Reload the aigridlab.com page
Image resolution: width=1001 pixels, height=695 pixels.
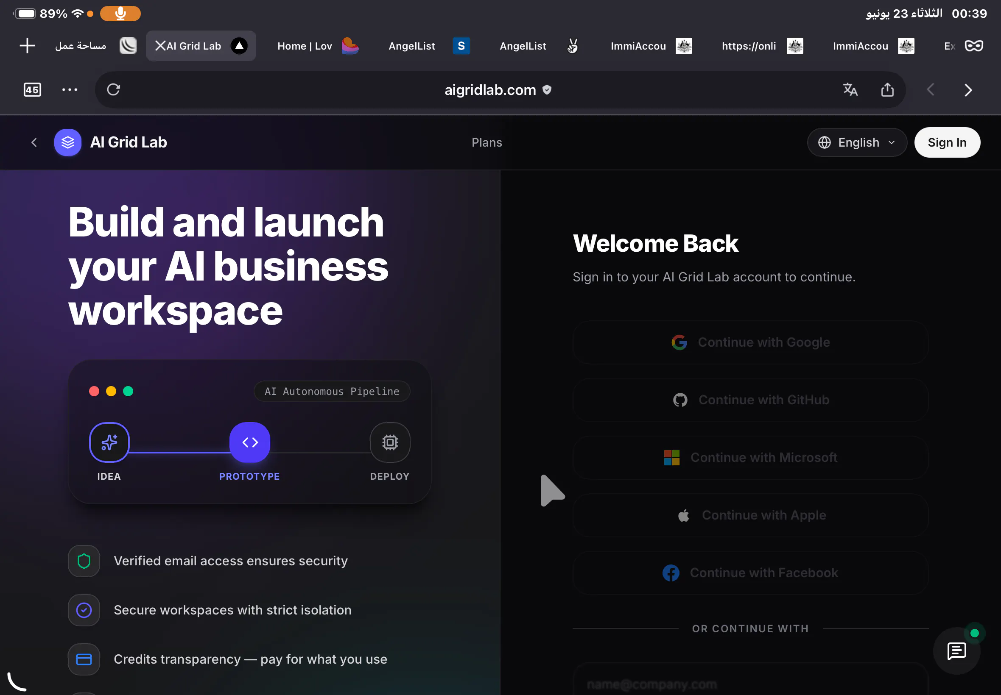pyautogui.click(x=113, y=90)
